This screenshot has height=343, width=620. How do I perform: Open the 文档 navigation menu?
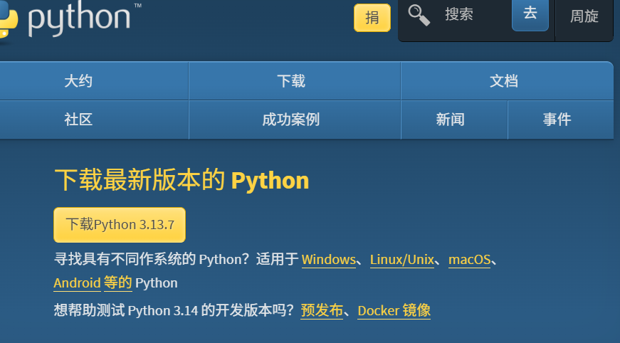click(508, 81)
